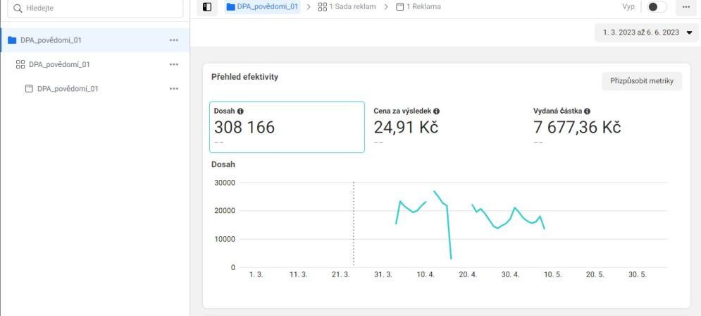Select the 1 Sada reklam breadcrumb
Viewport: 701px width, 316px height.
point(347,6)
